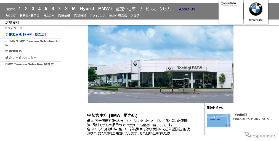Click the 店舗地図 access link
Screen dimensions: 279x141
click(241, 115)
